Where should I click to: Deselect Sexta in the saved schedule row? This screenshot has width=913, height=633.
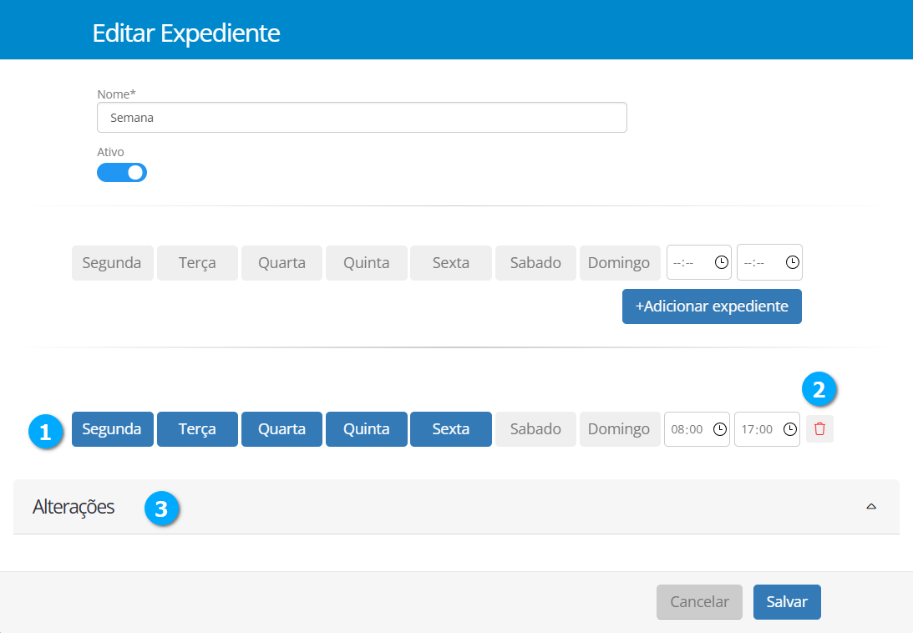[x=450, y=429]
